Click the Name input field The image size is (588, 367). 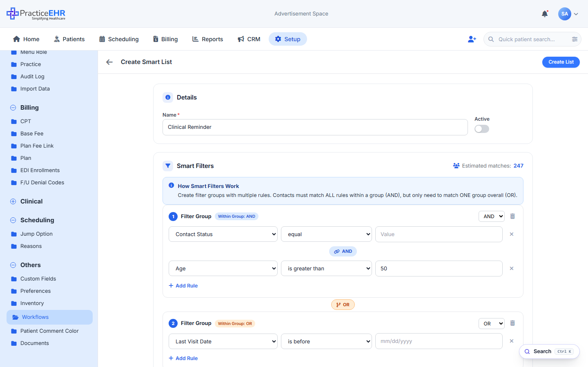315,127
